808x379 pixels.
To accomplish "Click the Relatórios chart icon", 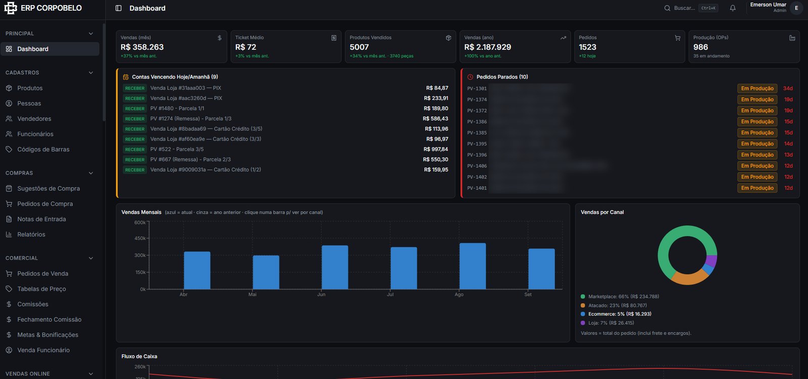I will [x=9, y=234].
